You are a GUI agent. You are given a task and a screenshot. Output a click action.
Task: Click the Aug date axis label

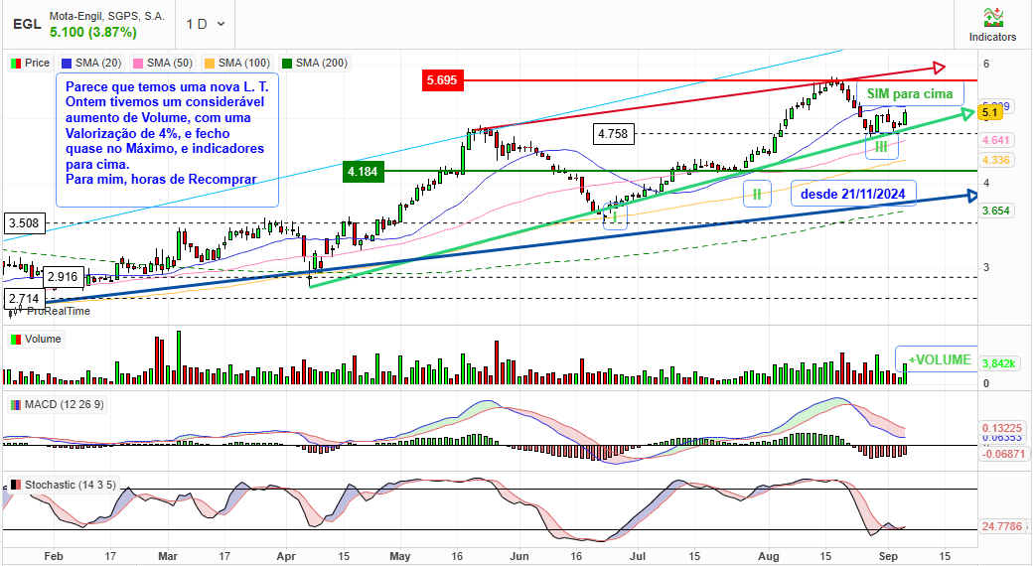[x=769, y=556]
